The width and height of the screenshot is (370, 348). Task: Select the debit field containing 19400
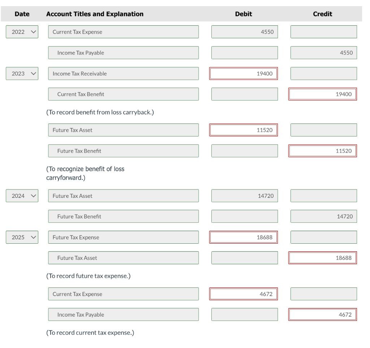[x=243, y=73]
